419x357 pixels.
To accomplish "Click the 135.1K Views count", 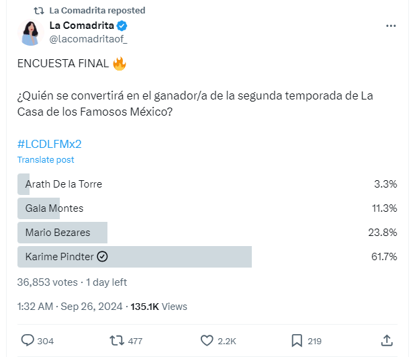I will 159,307.
